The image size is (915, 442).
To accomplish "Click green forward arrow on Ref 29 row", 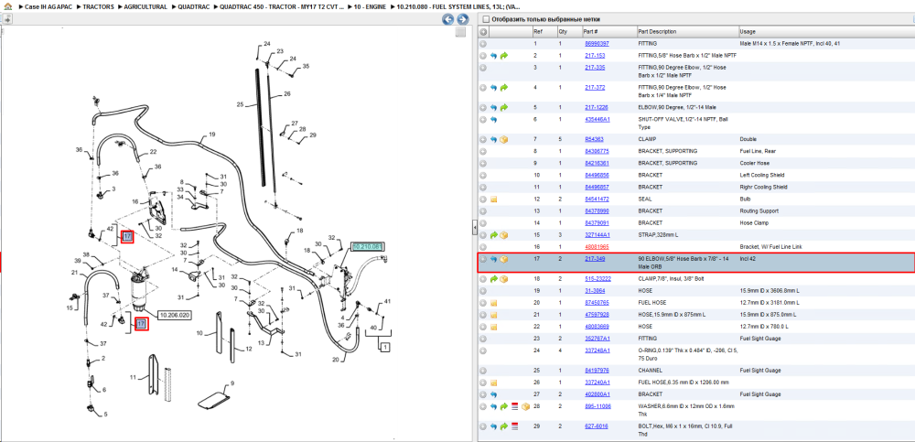I will 504,426.
